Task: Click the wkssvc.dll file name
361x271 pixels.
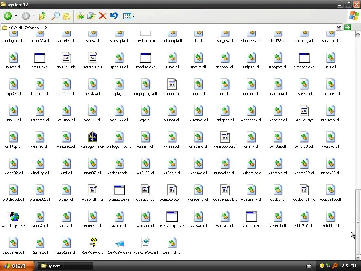Action: (331, 146)
